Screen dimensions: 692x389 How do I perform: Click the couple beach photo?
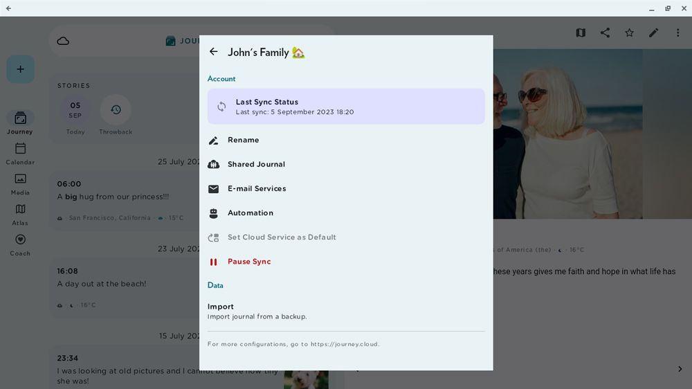pos(567,134)
